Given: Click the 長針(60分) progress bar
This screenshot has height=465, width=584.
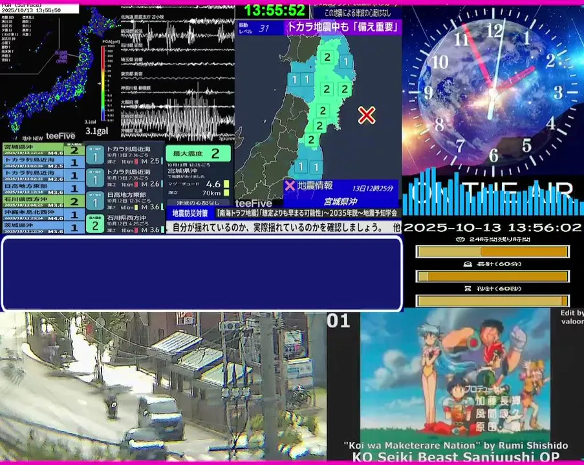Looking at the screenshot, I should (492, 276).
